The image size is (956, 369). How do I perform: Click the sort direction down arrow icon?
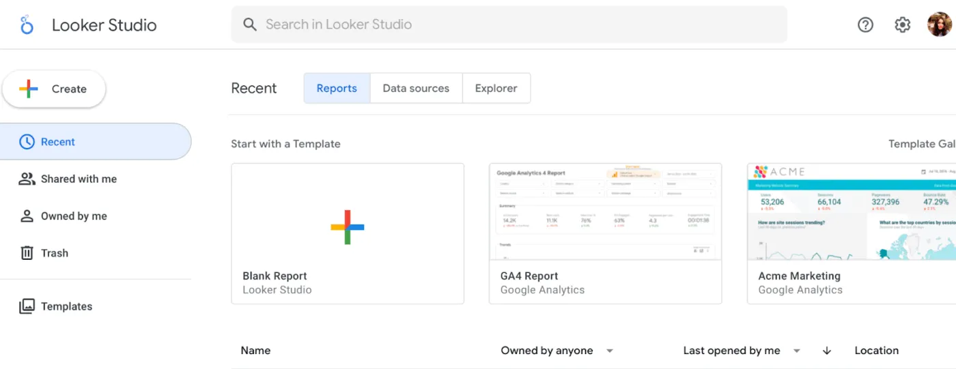click(x=827, y=351)
